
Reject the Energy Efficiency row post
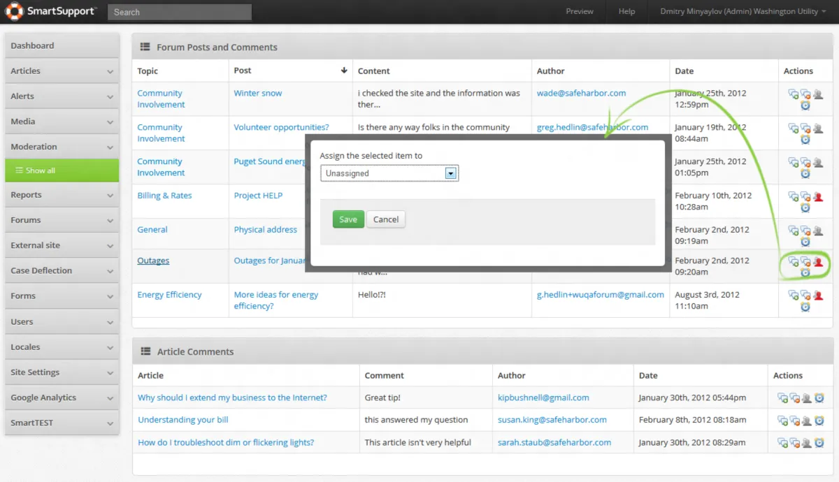[x=805, y=295]
